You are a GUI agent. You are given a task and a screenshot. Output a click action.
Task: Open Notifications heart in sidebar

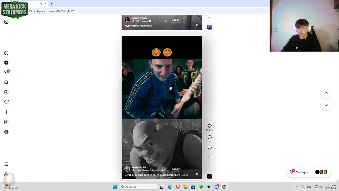pyautogui.click(x=6, y=102)
